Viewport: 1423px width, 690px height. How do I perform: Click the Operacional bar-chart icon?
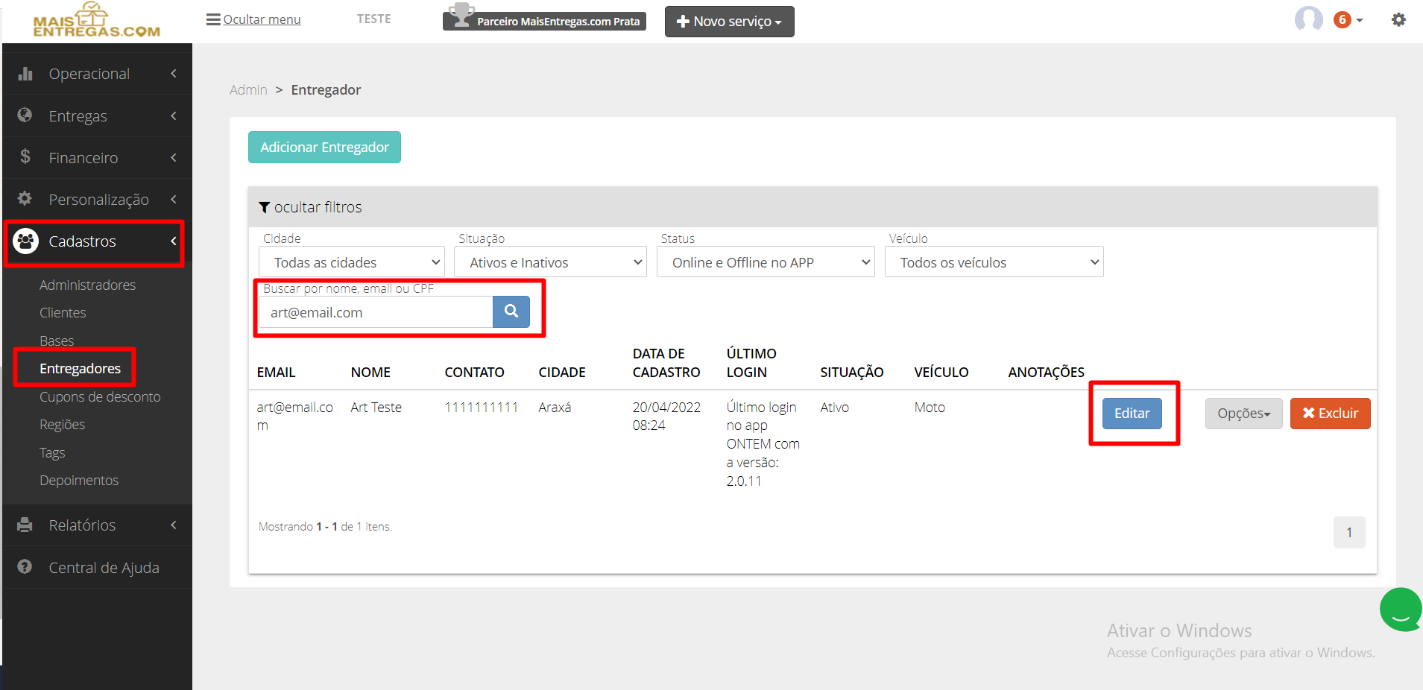(x=25, y=73)
